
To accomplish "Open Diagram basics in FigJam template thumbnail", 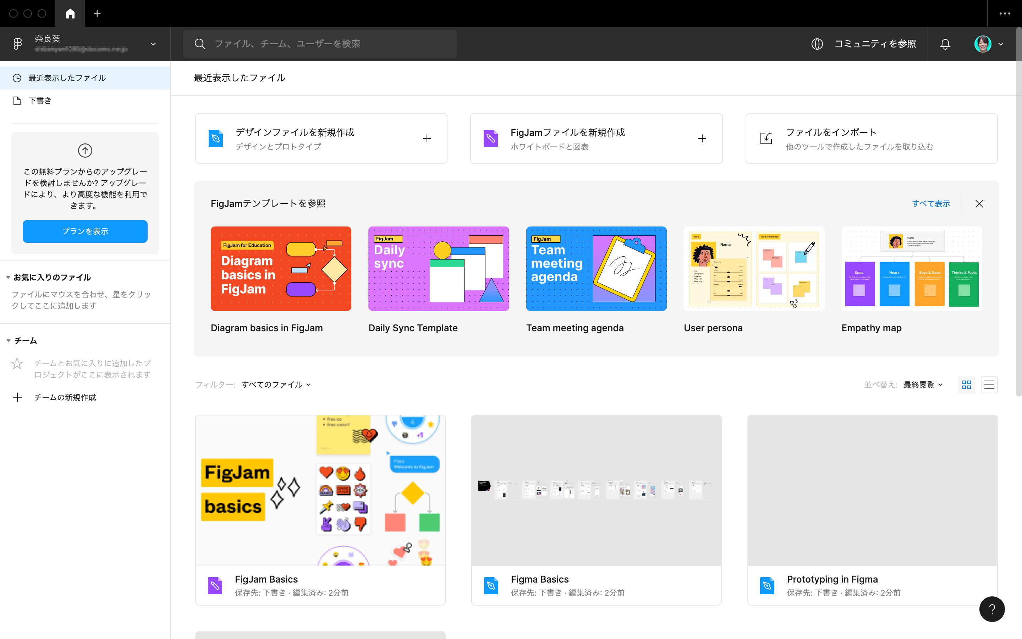I will click(x=281, y=268).
